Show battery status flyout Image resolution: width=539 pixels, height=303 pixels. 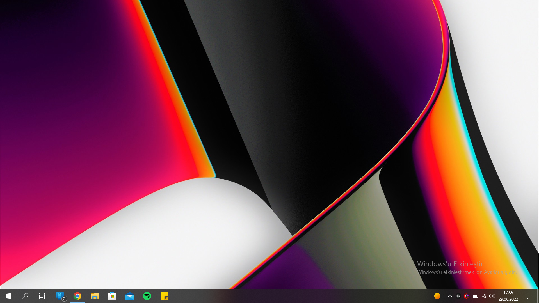(x=475, y=296)
